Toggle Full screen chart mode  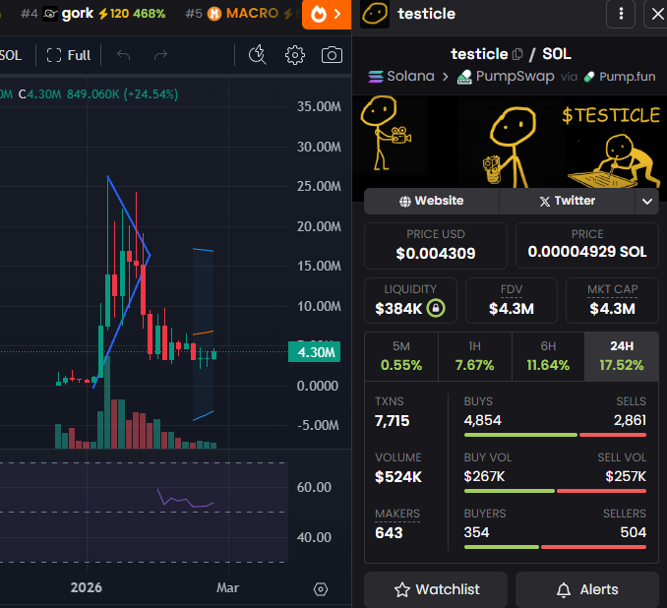pos(69,55)
